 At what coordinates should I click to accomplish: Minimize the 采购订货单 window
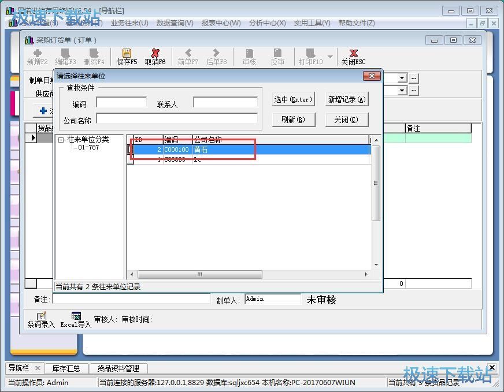click(434, 40)
